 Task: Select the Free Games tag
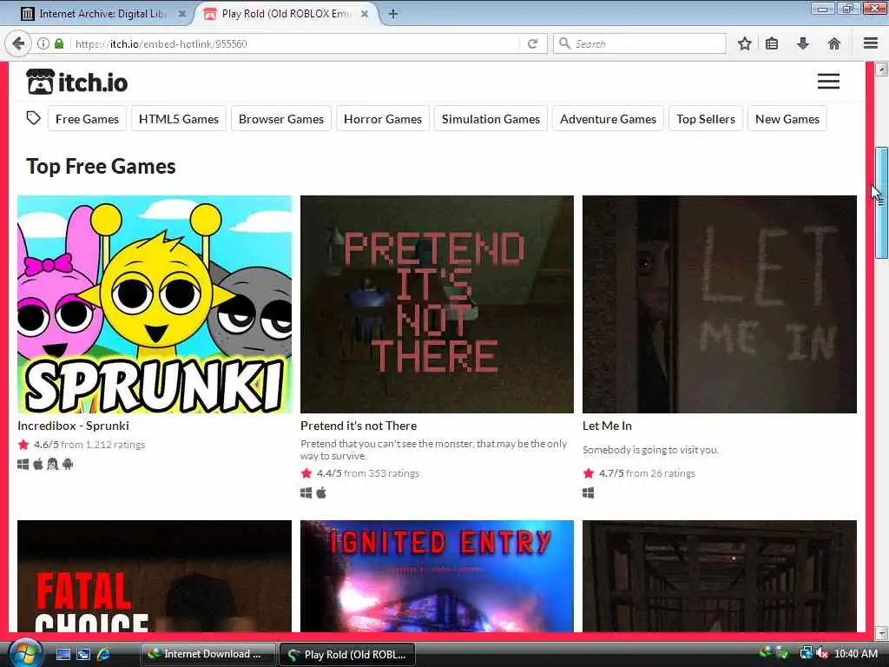88,119
